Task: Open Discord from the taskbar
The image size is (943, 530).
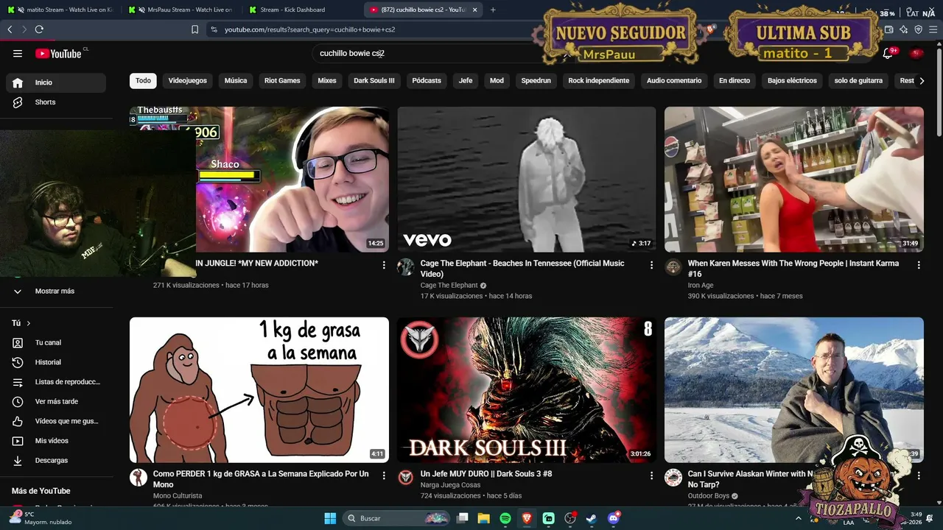Action: [613, 518]
